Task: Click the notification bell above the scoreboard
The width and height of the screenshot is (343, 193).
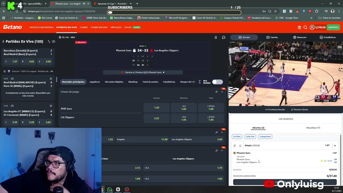Action: (216, 37)
